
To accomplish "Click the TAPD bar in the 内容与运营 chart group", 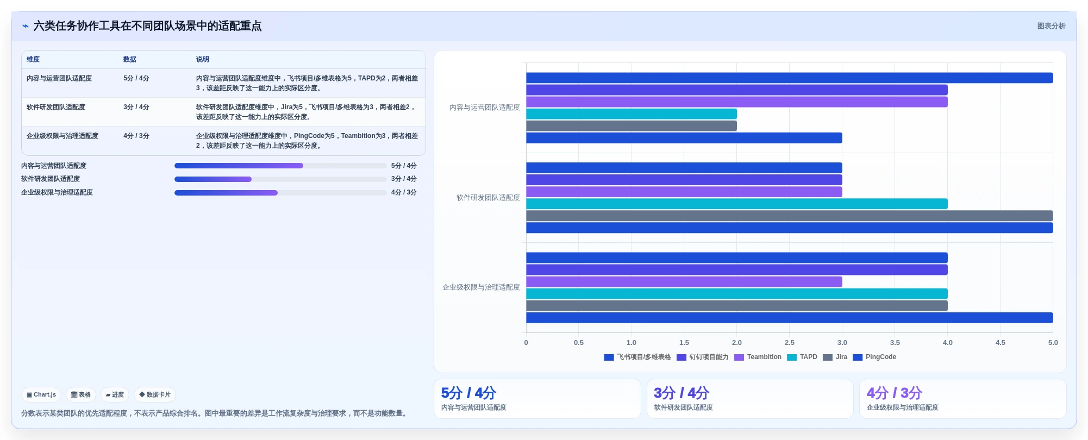I will point(631,114).
